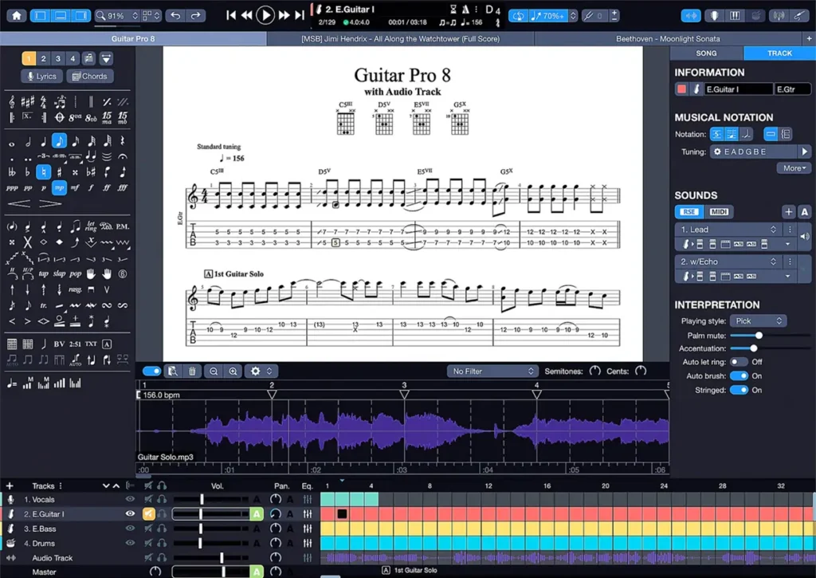The height and width of the screenshot is (578, 816).
Task: Select the fortissimo ff dynamic
Action: click(107, 187)
